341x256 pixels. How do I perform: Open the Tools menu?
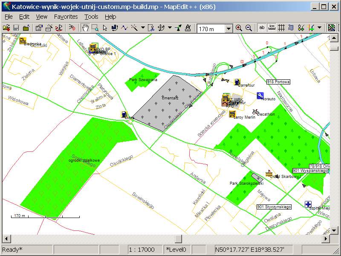(x=91, y=17)
